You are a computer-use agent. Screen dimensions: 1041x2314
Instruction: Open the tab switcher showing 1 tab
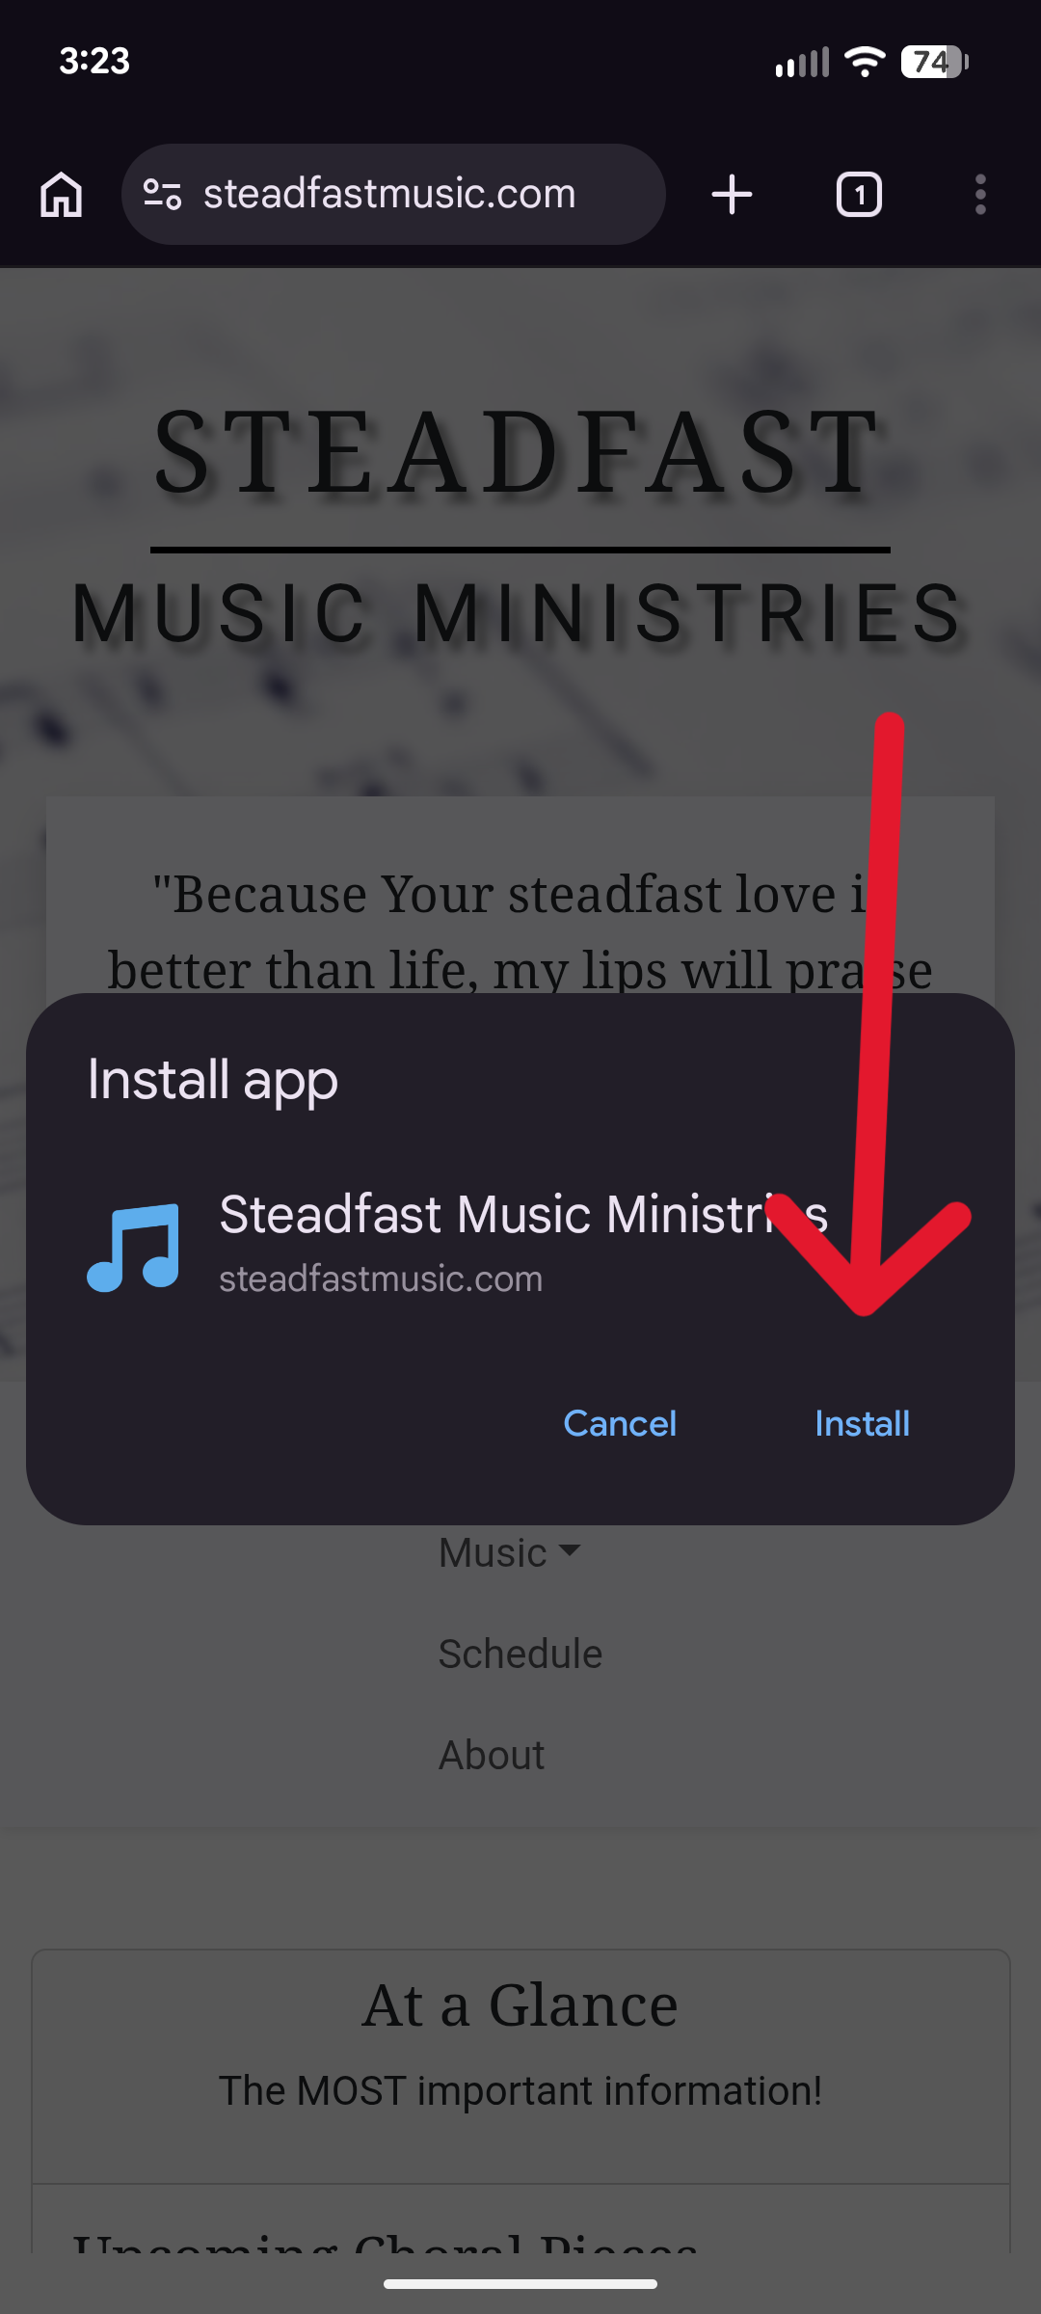pos(859,195)
